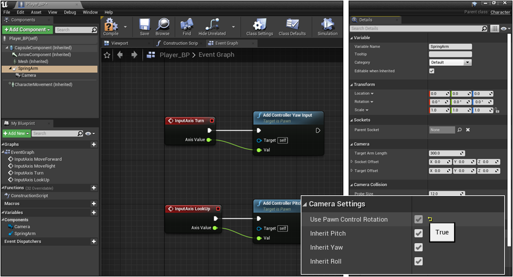The height and width of the screenshot is (277, 513).
Task: Open Class Settings toolbar icon
Action: click(x=259, y=24)
